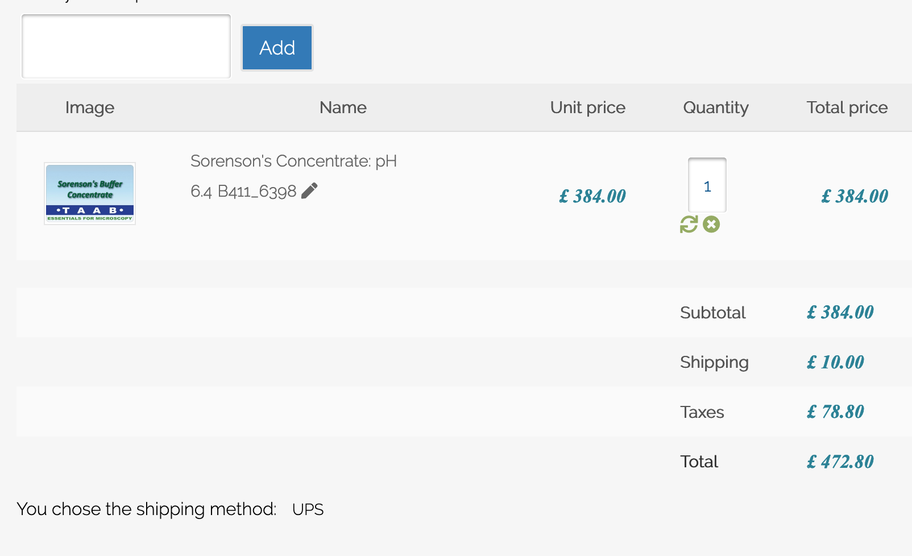This screenshot has height=556, width=912.
Task: Click the green refresh quantity icon
Action: click(x=689, y=225)
